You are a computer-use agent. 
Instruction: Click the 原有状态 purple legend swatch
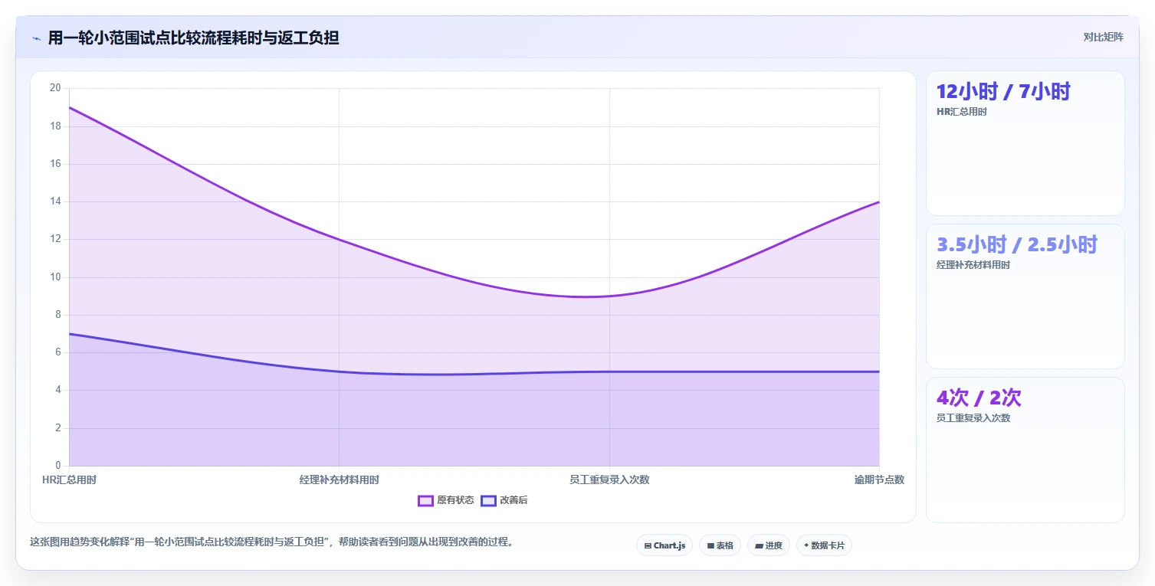pyautogui.click(x=426, y=500)
